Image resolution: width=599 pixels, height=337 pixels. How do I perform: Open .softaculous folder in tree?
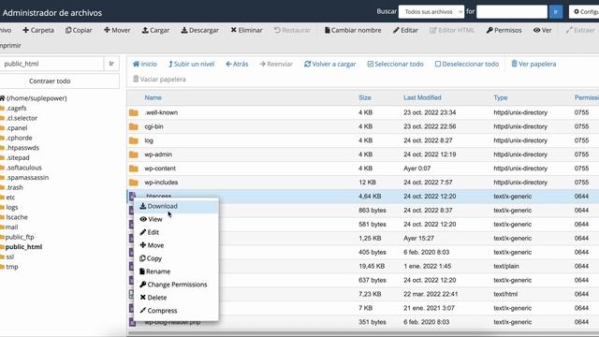[23, 168]
